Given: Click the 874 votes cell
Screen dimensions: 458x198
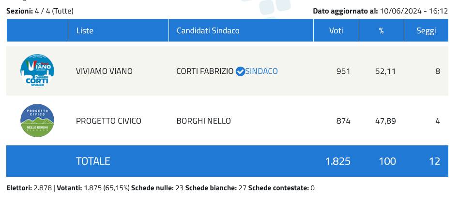Looking at the screenshot, I should pos(343,121).
